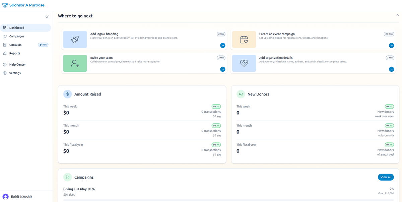The height and width of the screenshot is (202, 402).
Task: Click the Amount Raised dollar icon
Action: click(x=67, y=94)
